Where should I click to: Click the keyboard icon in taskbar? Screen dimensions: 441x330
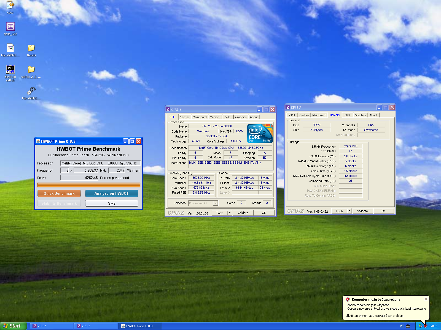pyautogui.click(x=408, y=326)
